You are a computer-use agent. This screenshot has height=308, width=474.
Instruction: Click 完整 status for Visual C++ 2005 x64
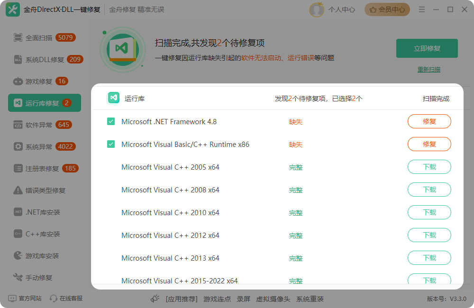(296, 167)
